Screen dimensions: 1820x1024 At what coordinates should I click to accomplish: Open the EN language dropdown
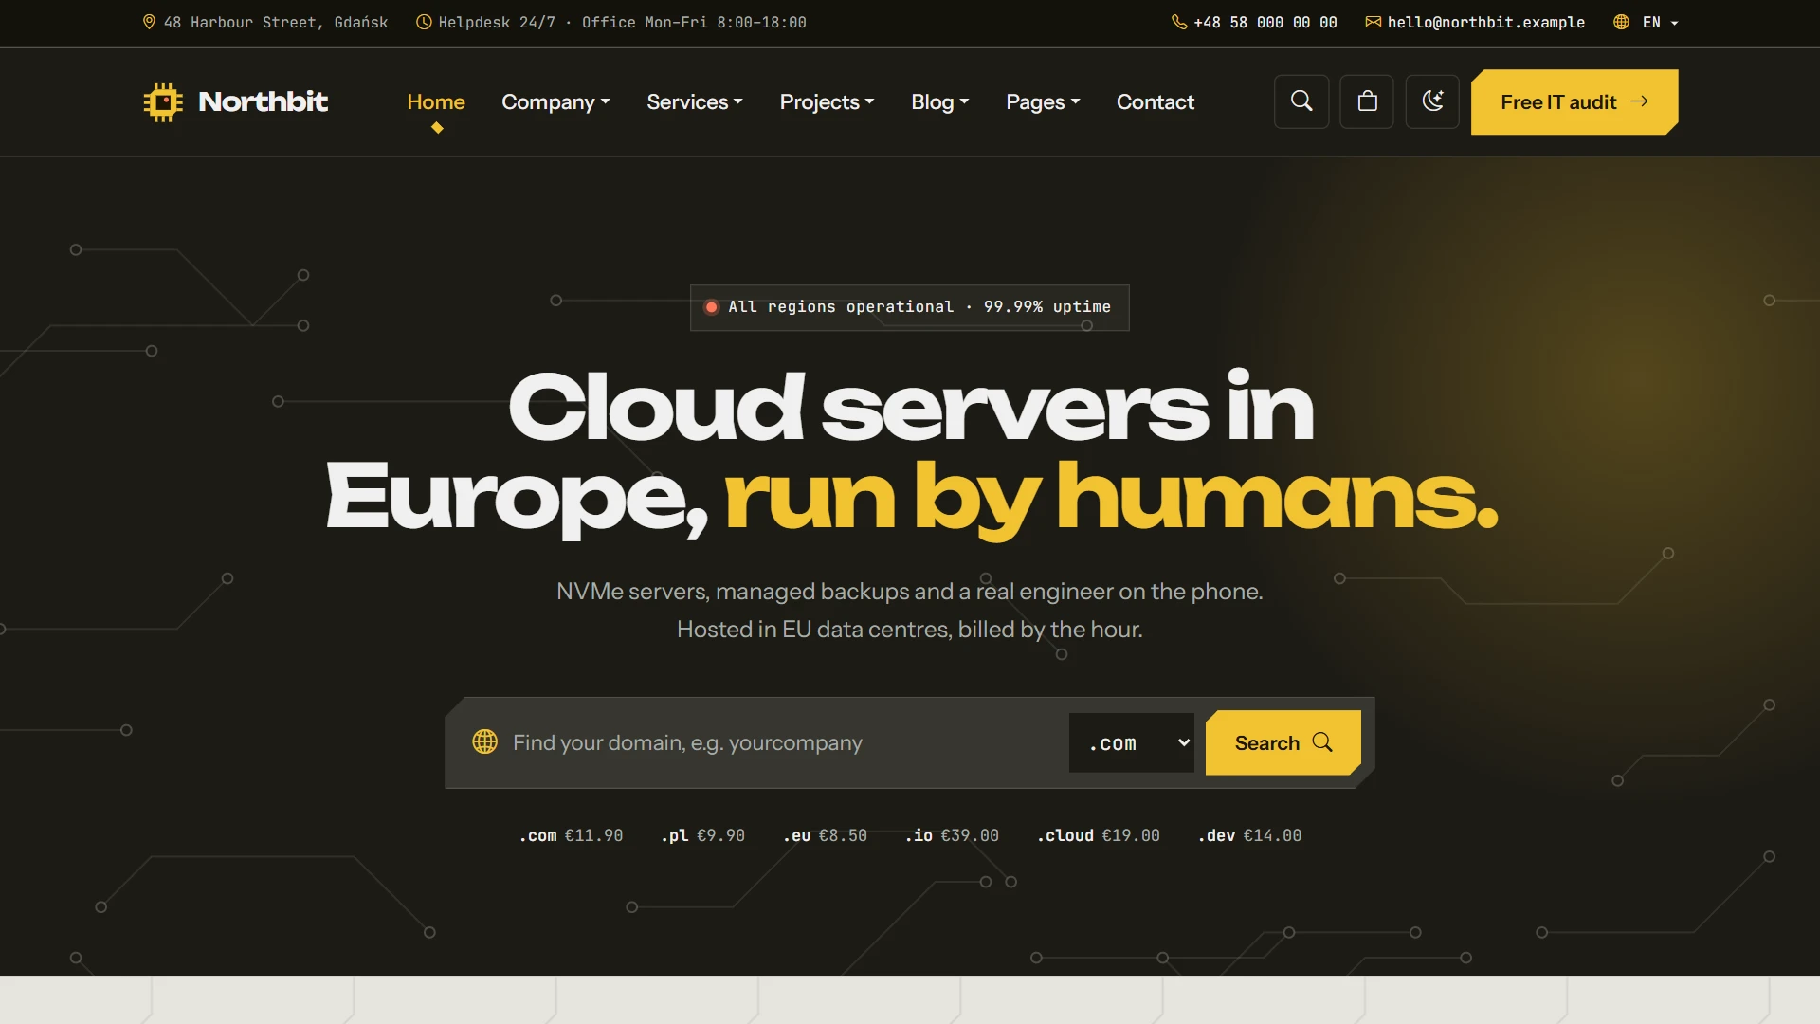(x=1647, y=22)
